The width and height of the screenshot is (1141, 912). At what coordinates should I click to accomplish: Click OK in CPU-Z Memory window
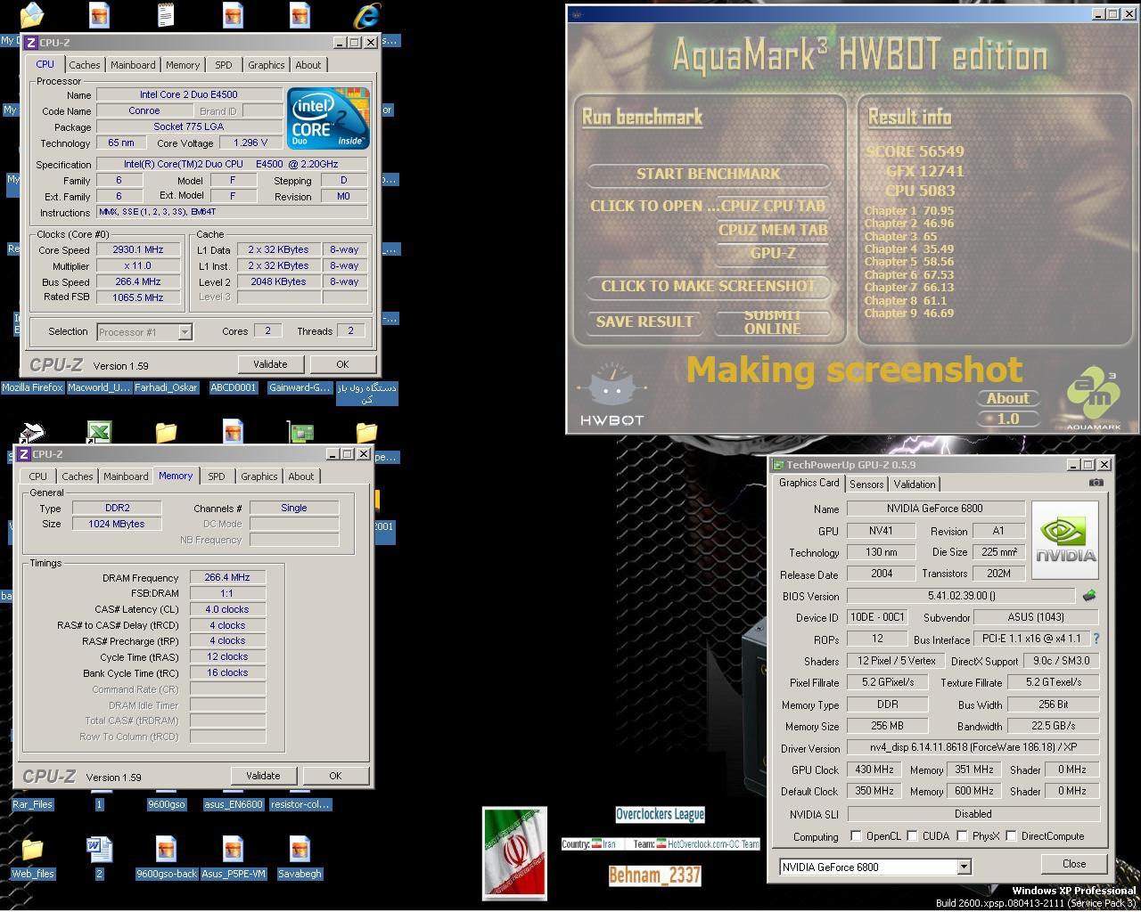click(x=335, y=776)
